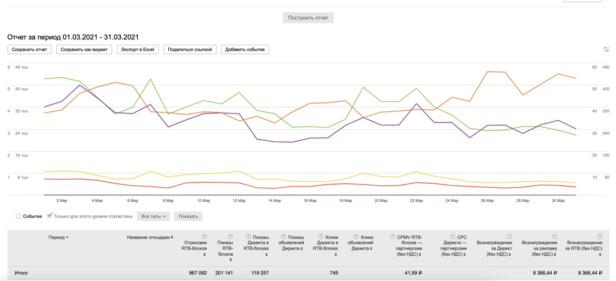Image resolution: width=616 pixels, height=281 pixels.
Task: Click help icon for Отрисовки RTB-блоков
Action: coord(204,236)
